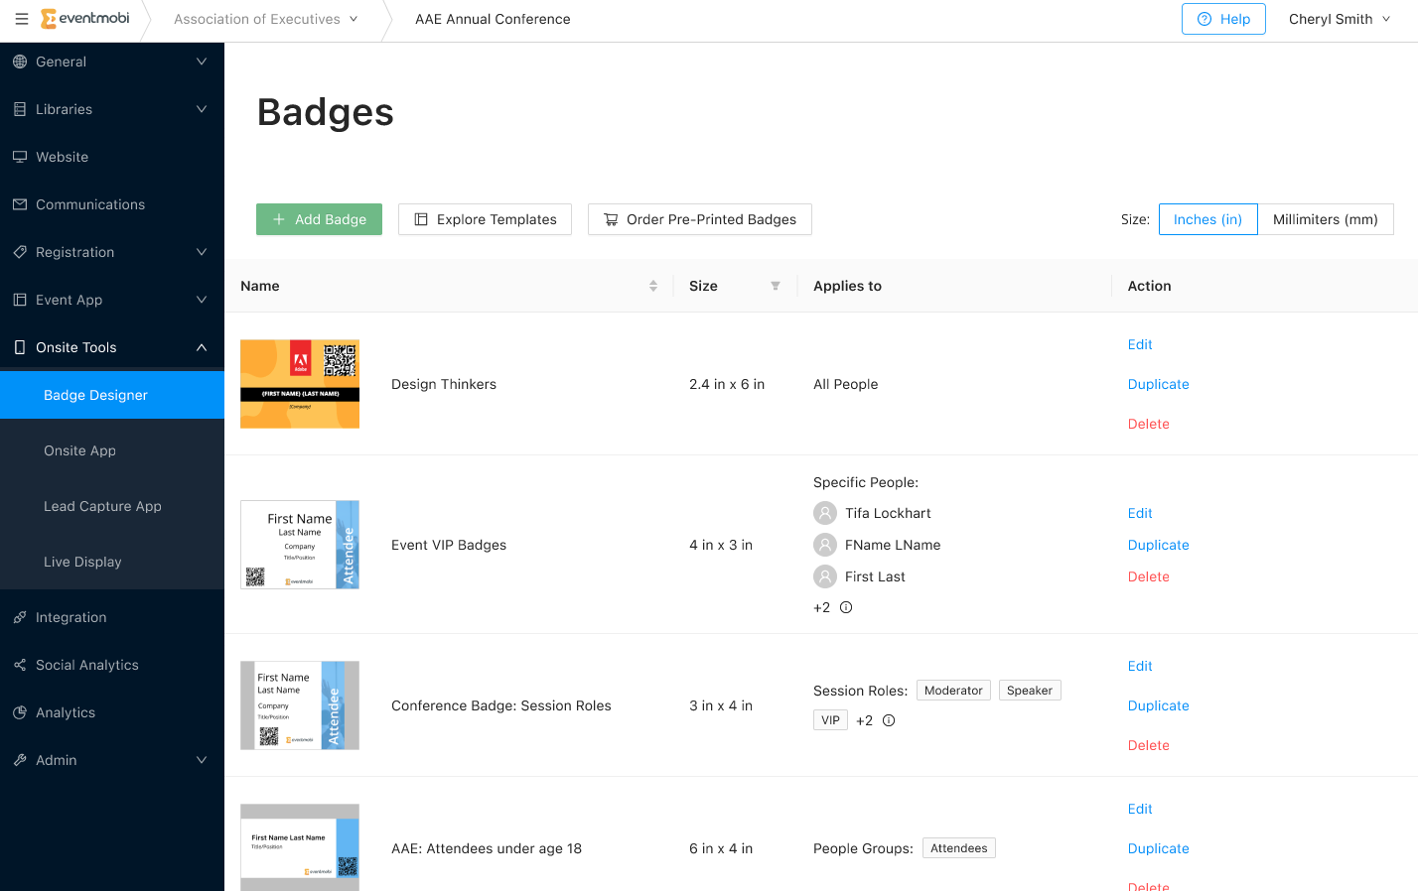Open the Event VIP Badges thumbnail preview

[x=299, y=545]
